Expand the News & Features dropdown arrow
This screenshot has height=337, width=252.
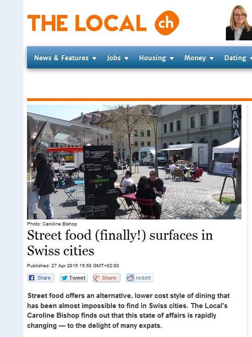94,58
